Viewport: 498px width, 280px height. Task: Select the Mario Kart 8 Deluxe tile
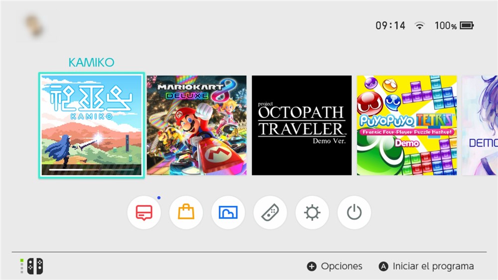(197, 125)
